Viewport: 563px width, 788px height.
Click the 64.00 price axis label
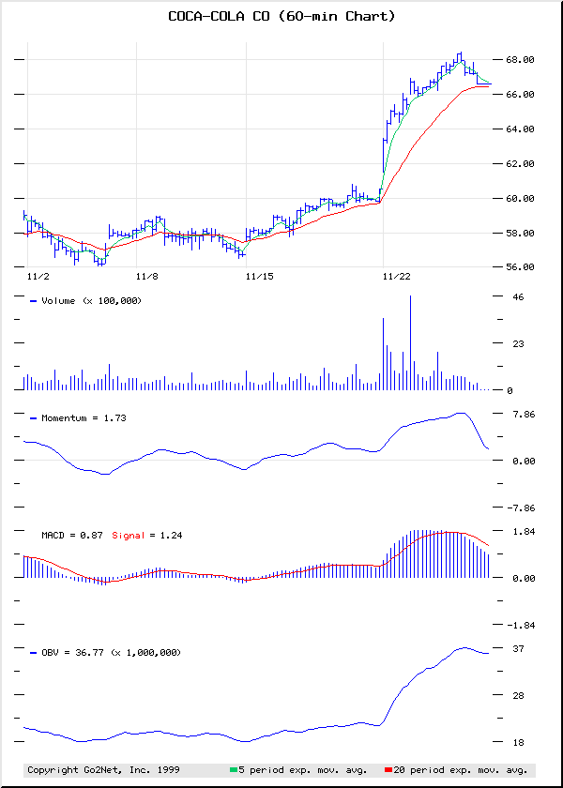pos(520,129)
